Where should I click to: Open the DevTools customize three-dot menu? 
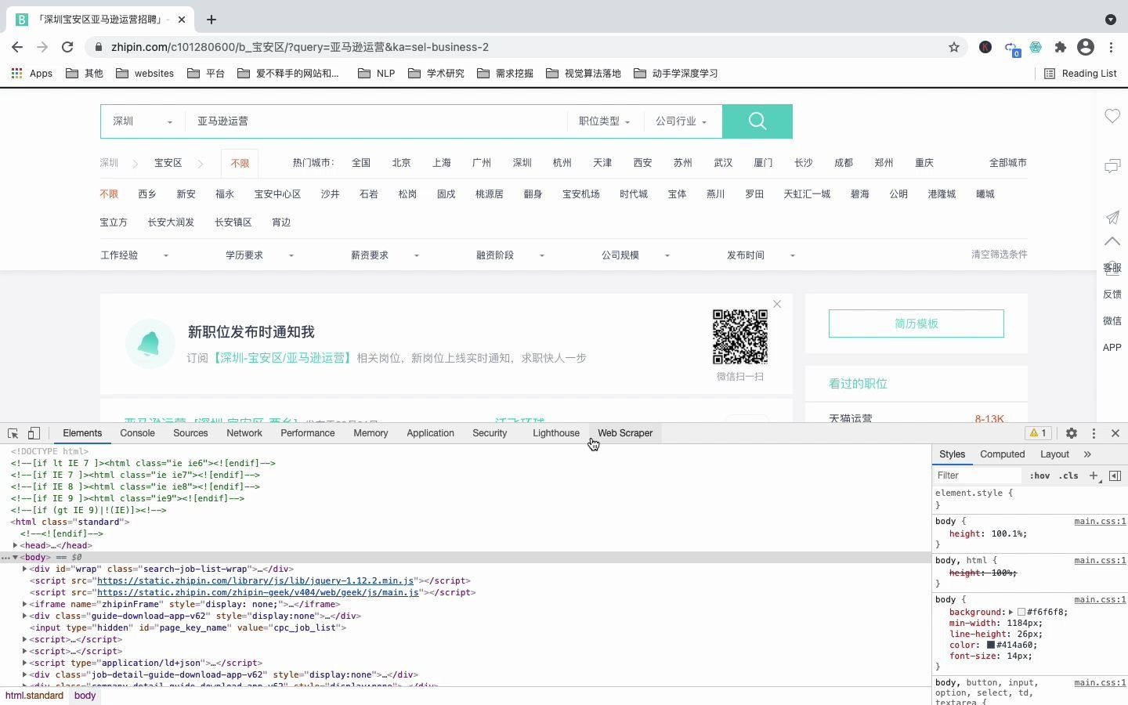tap(1094, 433)
